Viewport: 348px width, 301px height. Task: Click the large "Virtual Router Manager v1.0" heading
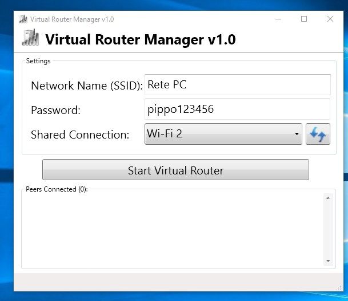click(x=141, y=39)
